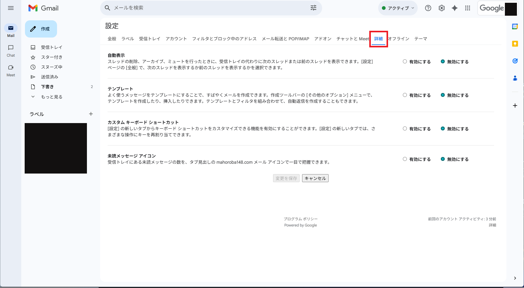Open プログラム ポリシー link
524x288 pixels.
(301, 219)
